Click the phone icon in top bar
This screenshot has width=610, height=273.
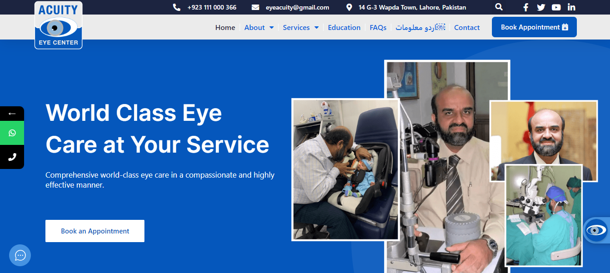point(177,7)
